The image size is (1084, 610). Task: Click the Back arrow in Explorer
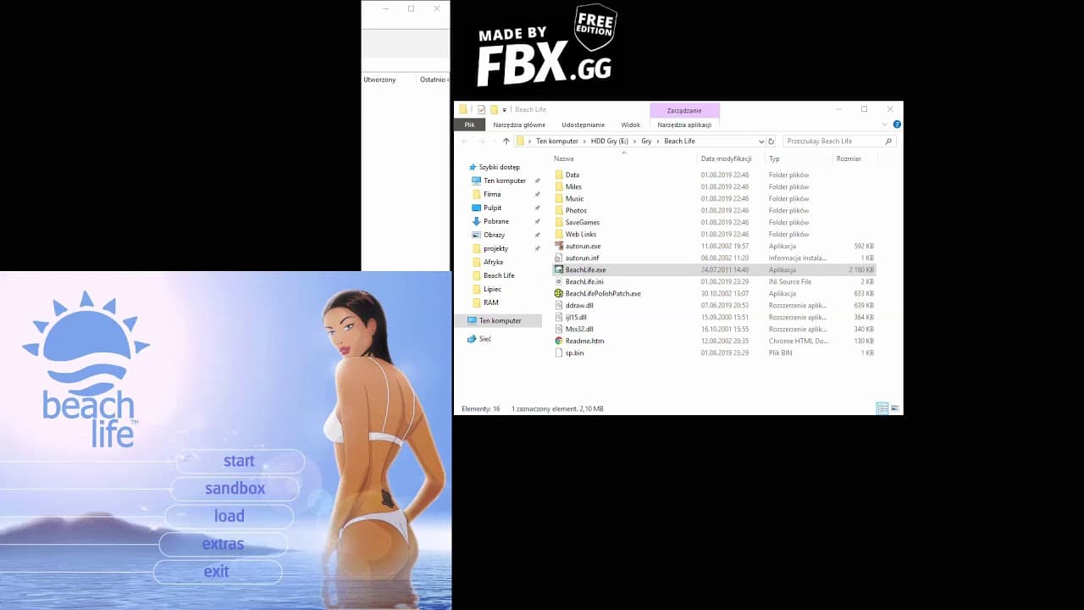[x=464, y=141]
